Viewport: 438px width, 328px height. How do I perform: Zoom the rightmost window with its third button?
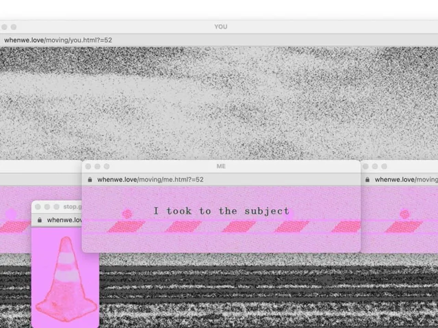tap(385, 167)
